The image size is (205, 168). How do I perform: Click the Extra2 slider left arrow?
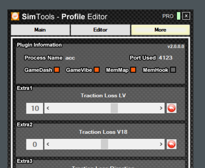48,144
